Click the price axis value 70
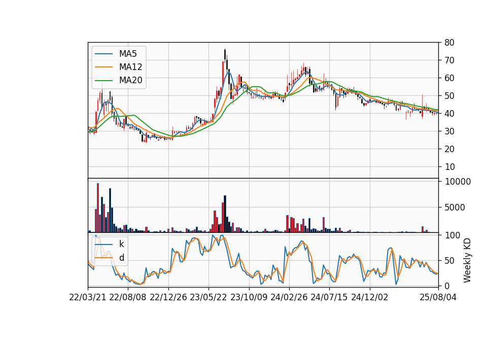The height and width of the screenshot is (350, 487). coord(449,60)
